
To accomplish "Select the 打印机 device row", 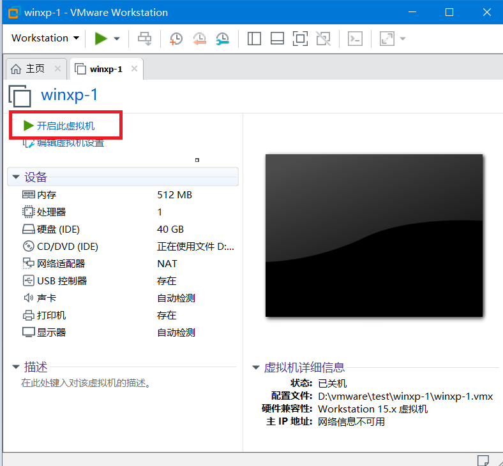I will point(128,316).
